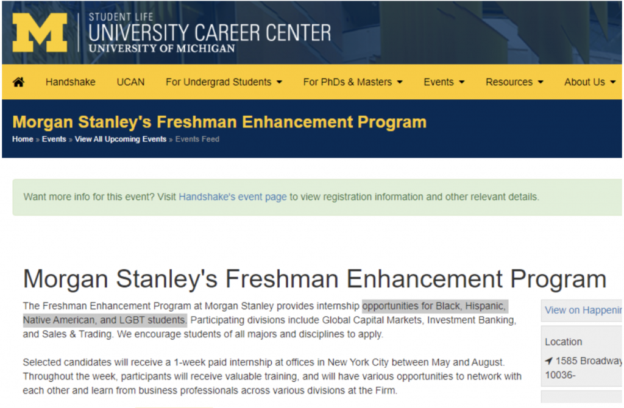Open the Events dropdown menu
This screenshot has width=624, height=408.
[444, 82]
